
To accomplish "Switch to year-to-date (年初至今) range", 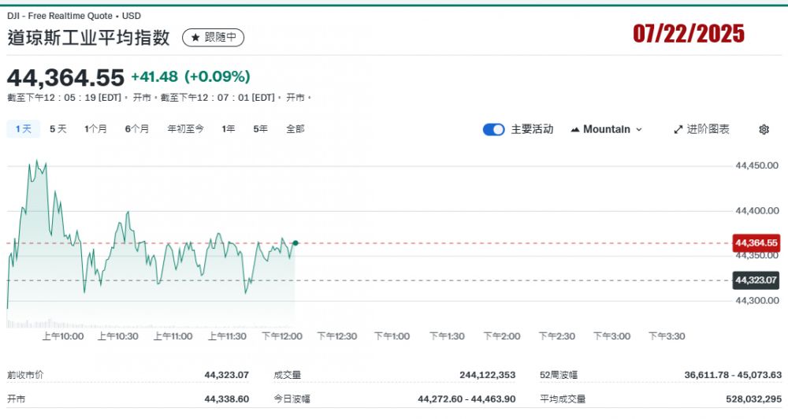I will pyautogui.click(x=185, y=129).
